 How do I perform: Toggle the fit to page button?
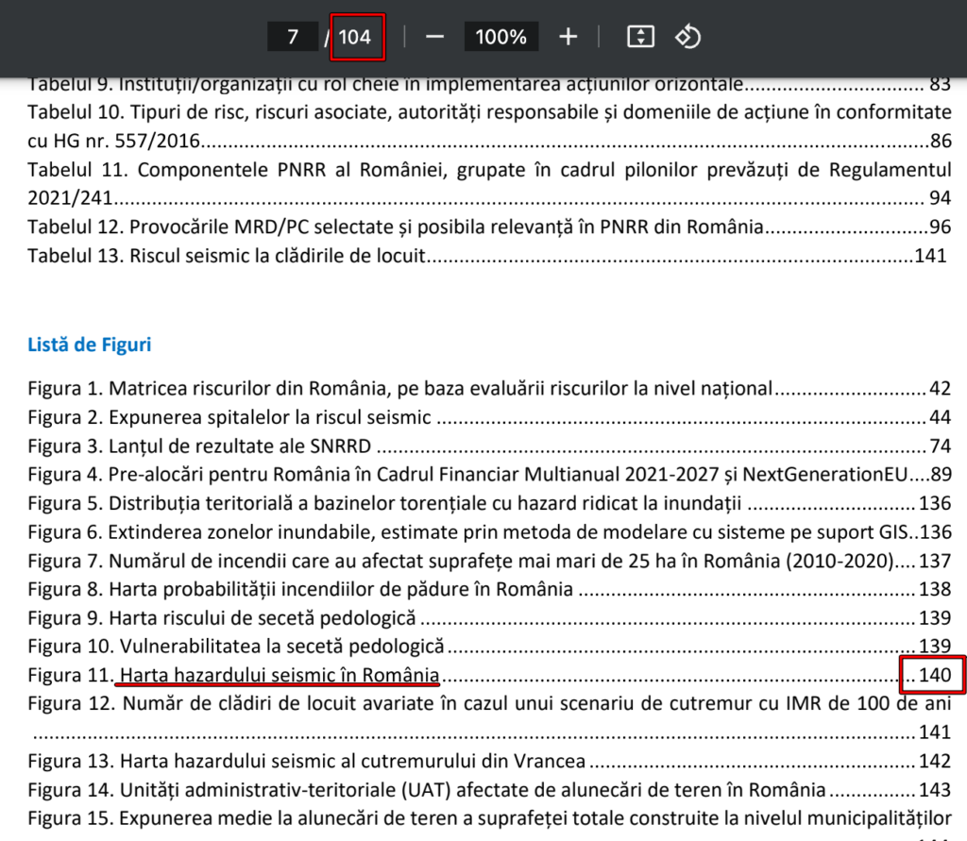(x=640, y=37)
